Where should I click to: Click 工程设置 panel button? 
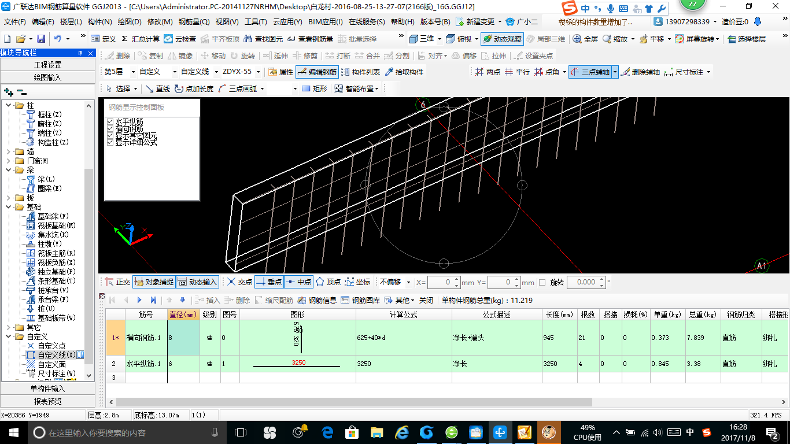click(x=47, y=65)
